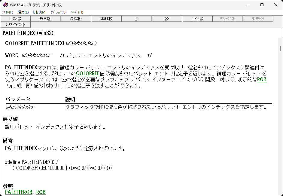Click the 説明 column header

(x=70, y=100)
